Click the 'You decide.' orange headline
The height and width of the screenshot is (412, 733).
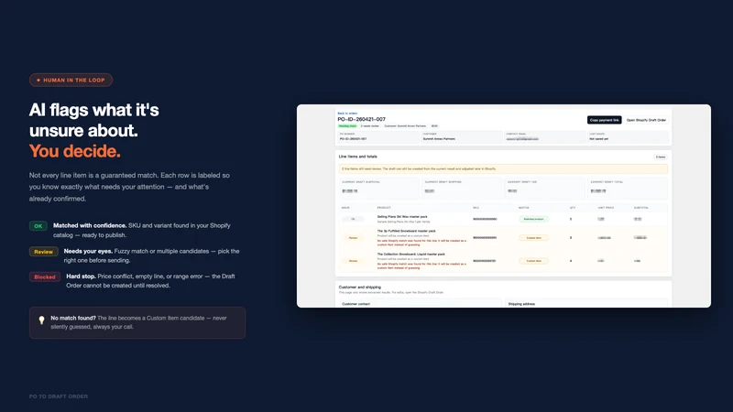tap(75, 151)
